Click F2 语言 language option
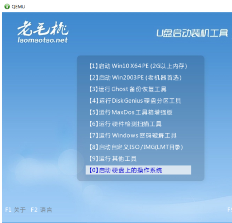This screenshot has height=223, width=232. pos(41,210)
